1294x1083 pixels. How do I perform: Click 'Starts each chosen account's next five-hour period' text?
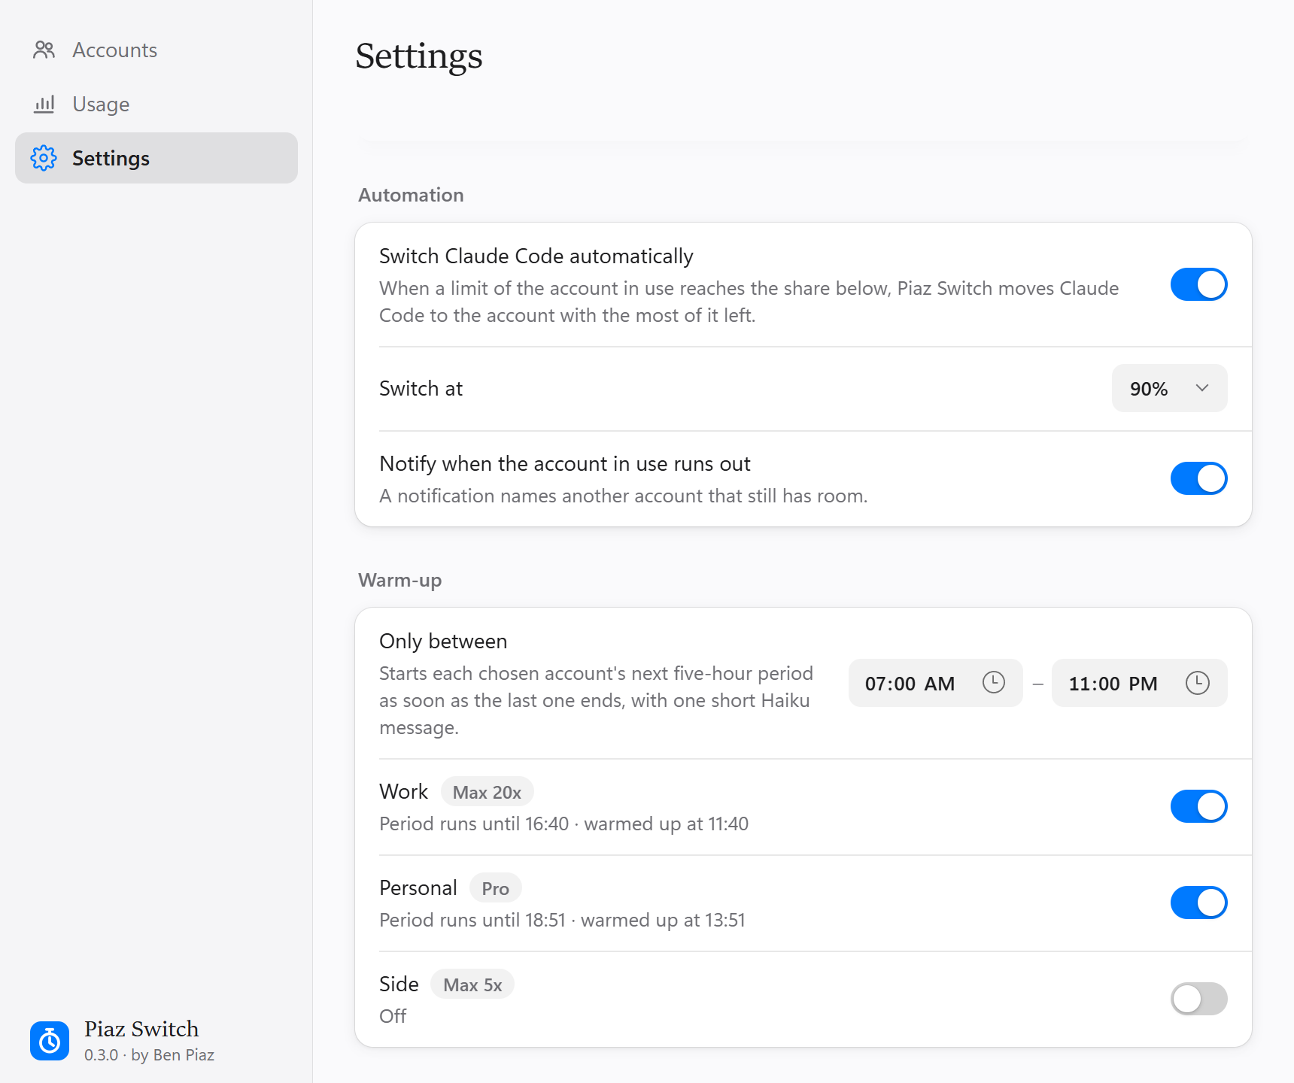(597, 700)
